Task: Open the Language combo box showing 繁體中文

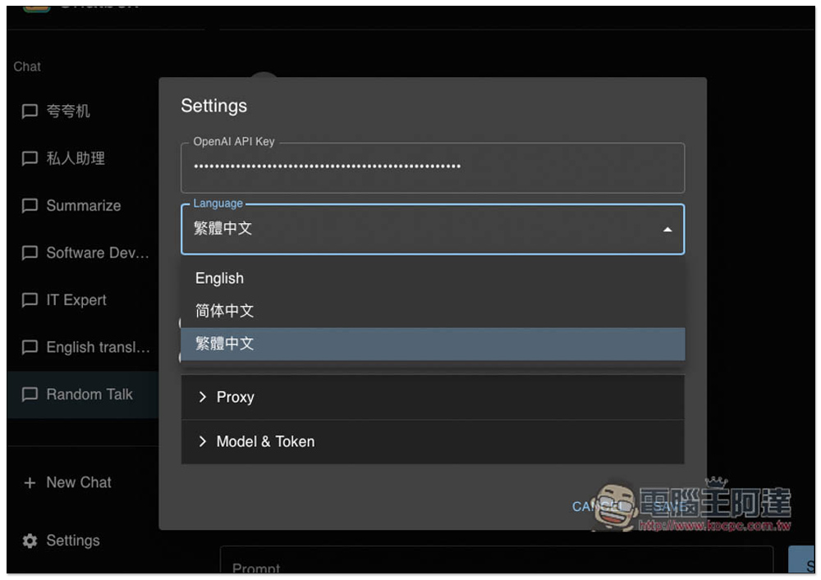Action: click(433, 229)
